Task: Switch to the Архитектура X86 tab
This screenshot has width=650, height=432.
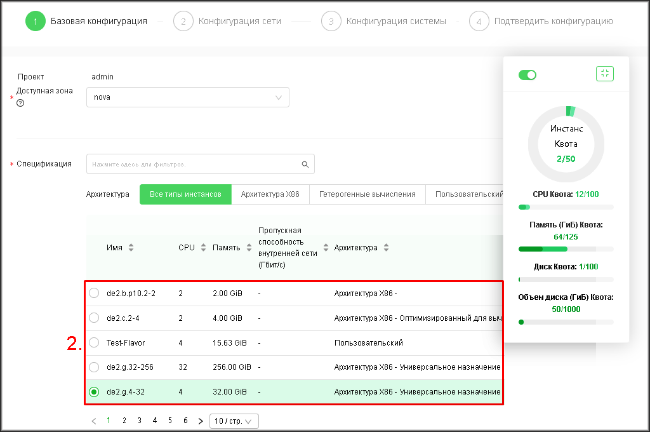Action: coord(270,194)
